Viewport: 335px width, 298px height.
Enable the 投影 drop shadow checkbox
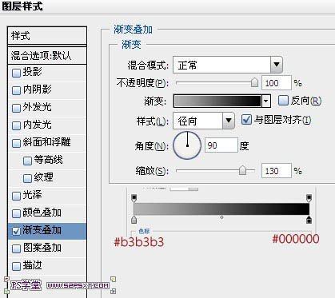(x=16, y=73)
